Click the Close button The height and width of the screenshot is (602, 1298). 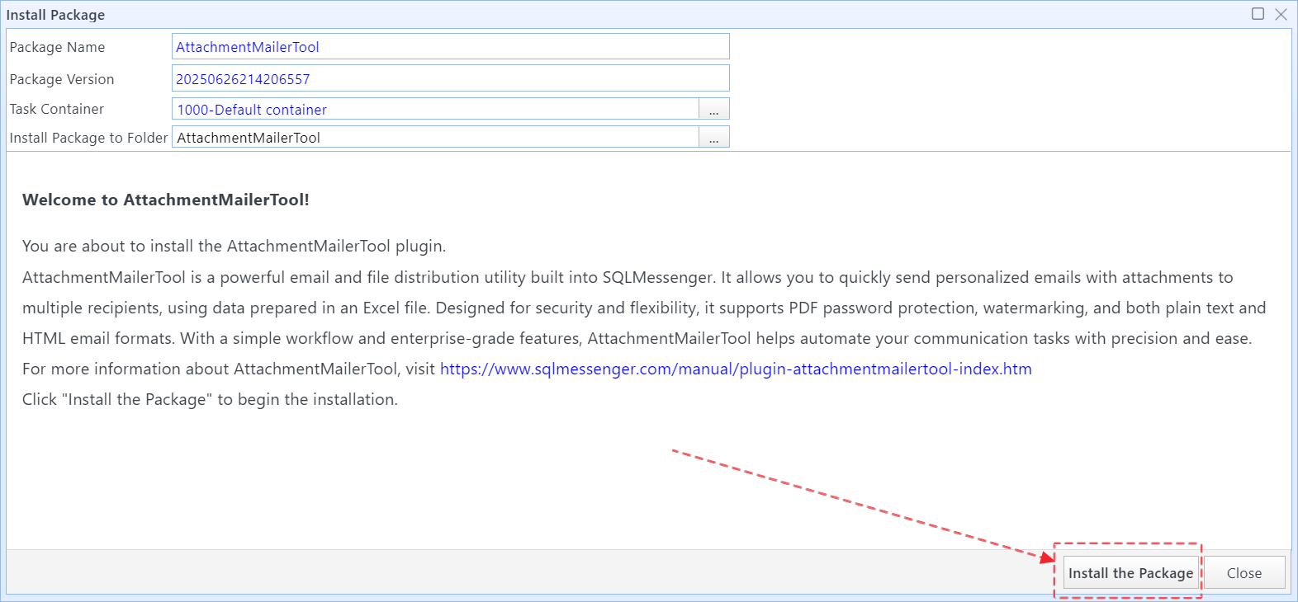[x=1244, y=572]
